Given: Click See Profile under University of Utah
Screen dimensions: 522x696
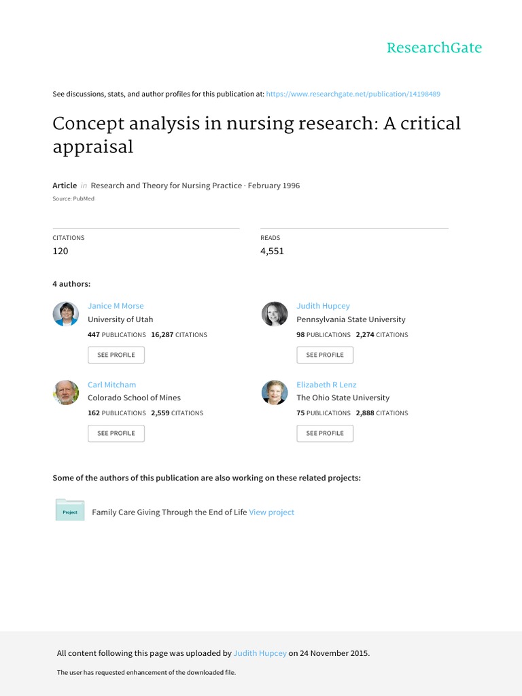Looking at the screenshot, I should (116, 355).
